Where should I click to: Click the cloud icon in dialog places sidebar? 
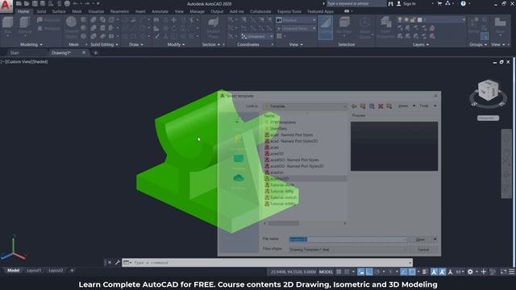pyautogui.click(x=239, y=178)
